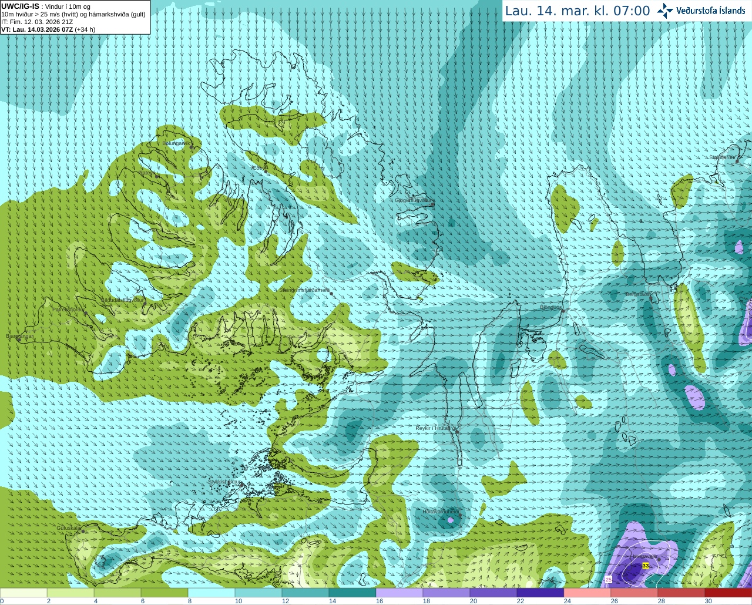The height and width of the screenshot is (605, 752).
Task: Pick the 22–24 m/s deep indigo legend swatch
Action: click(x=540, y=593)
